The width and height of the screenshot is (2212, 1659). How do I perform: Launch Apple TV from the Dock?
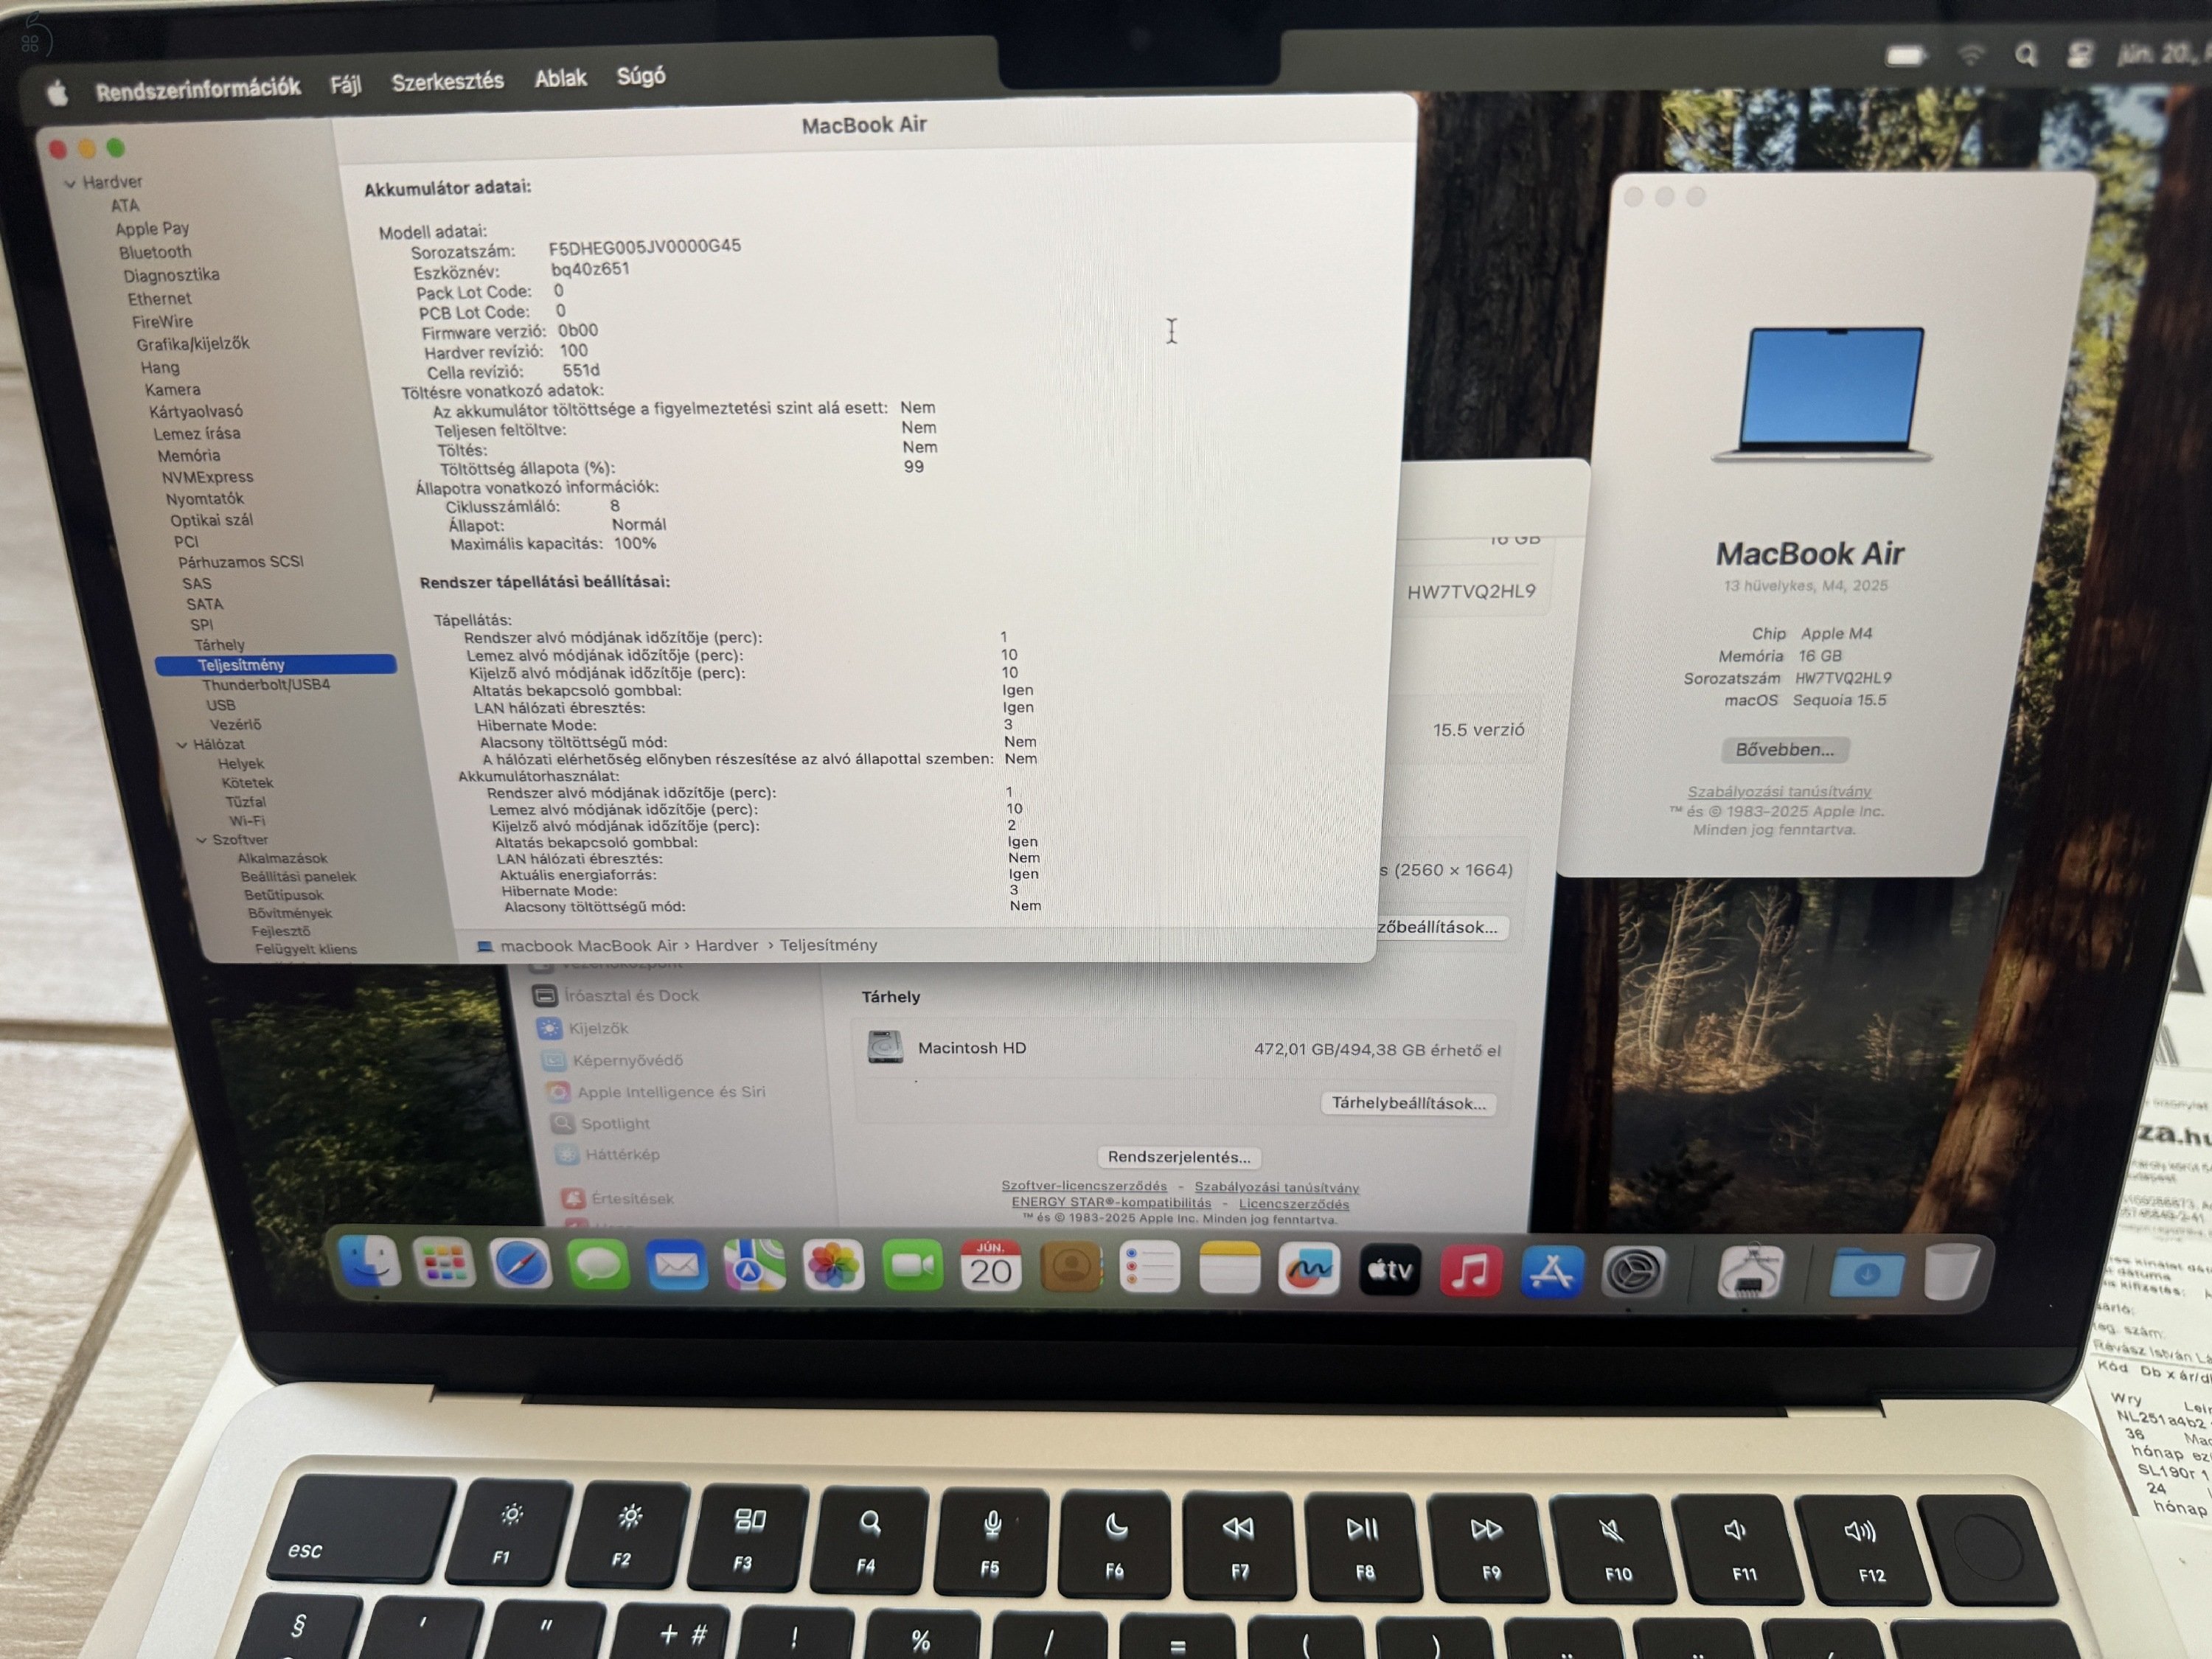coord(1390,1271)
